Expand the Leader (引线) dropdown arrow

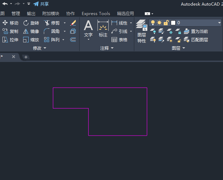[x=131, y=31]
